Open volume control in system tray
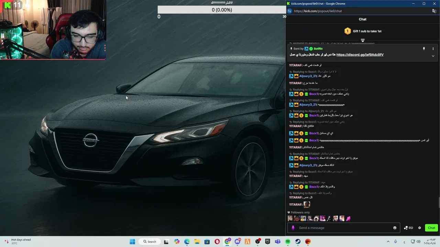The height and width of the screenshot is (247, 440). point(418,242)
